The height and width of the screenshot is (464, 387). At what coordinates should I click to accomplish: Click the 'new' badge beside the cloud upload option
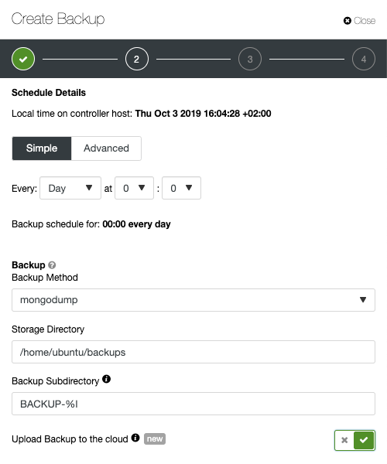[155, 438]
